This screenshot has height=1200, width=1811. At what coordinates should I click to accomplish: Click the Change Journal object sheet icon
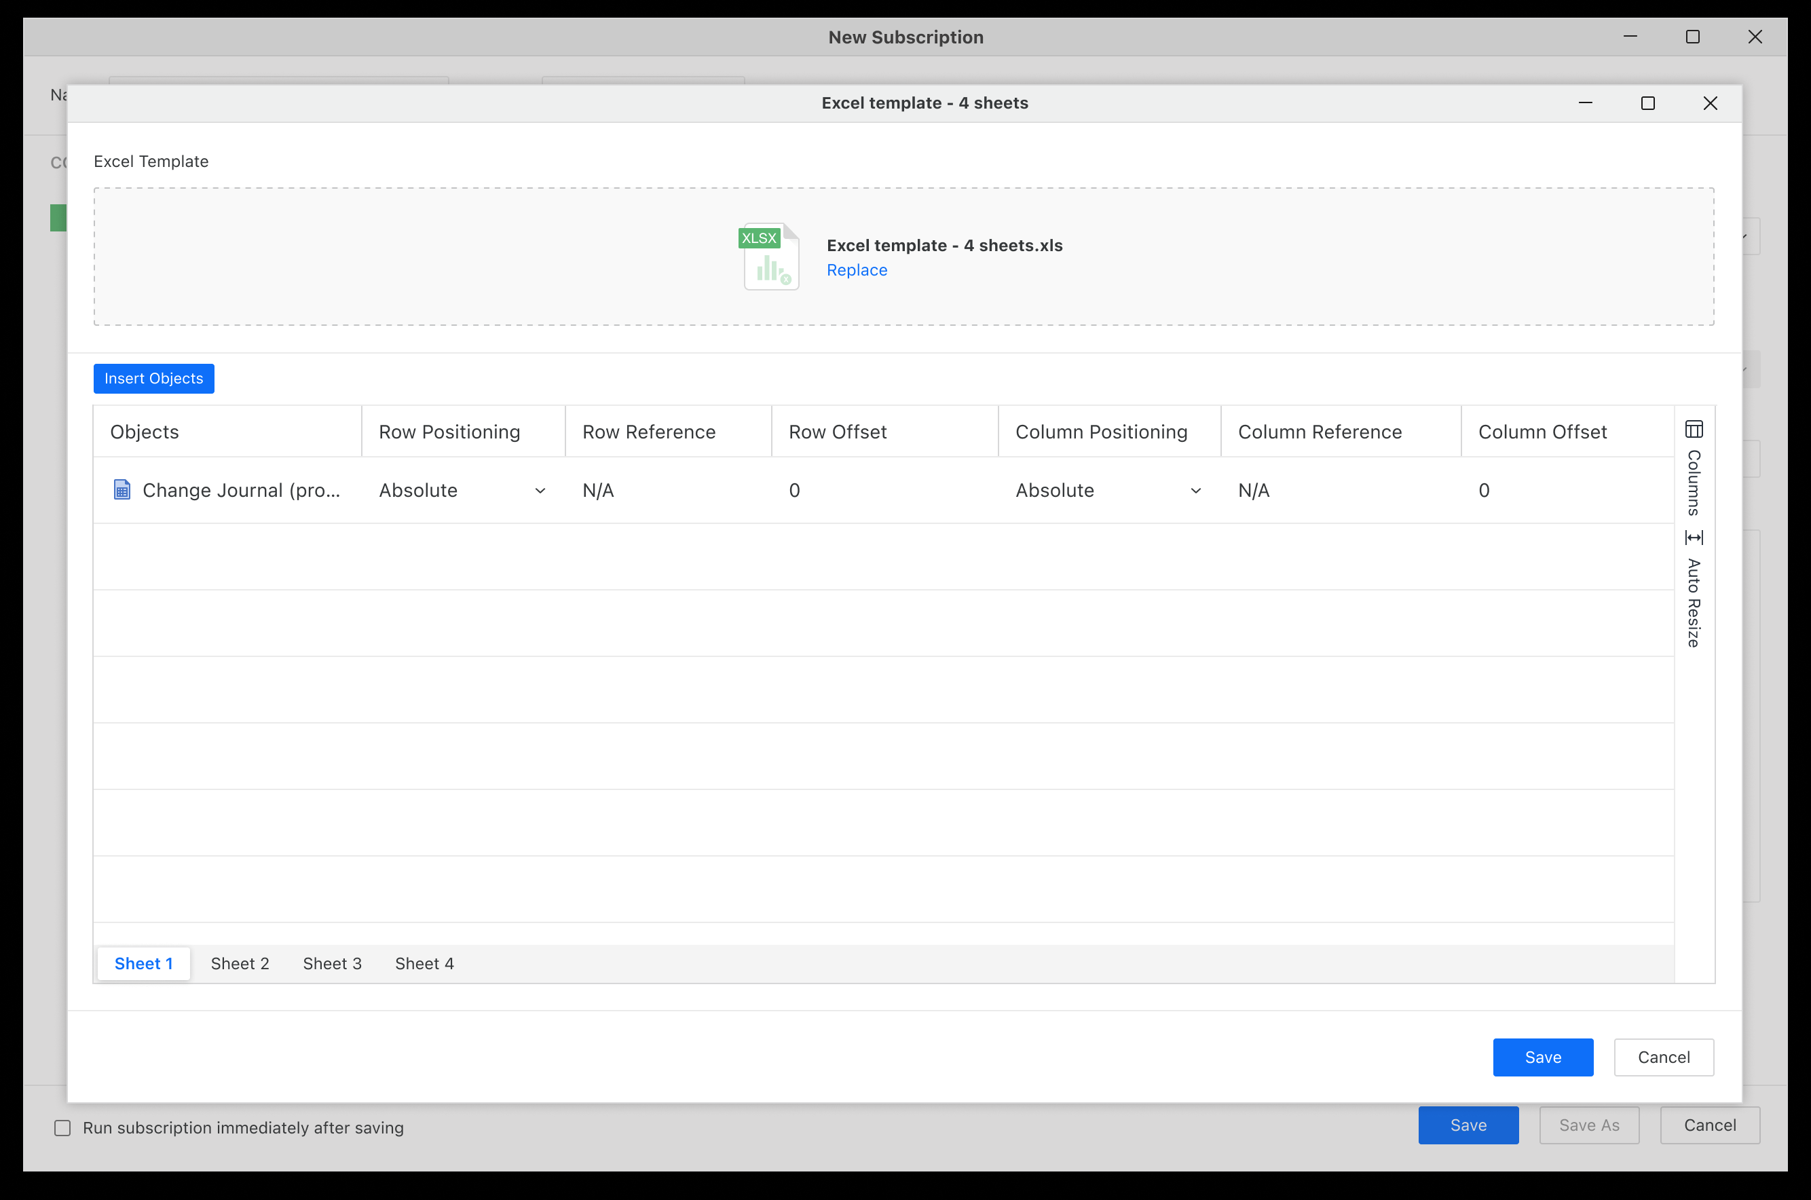tap(122, 490)
